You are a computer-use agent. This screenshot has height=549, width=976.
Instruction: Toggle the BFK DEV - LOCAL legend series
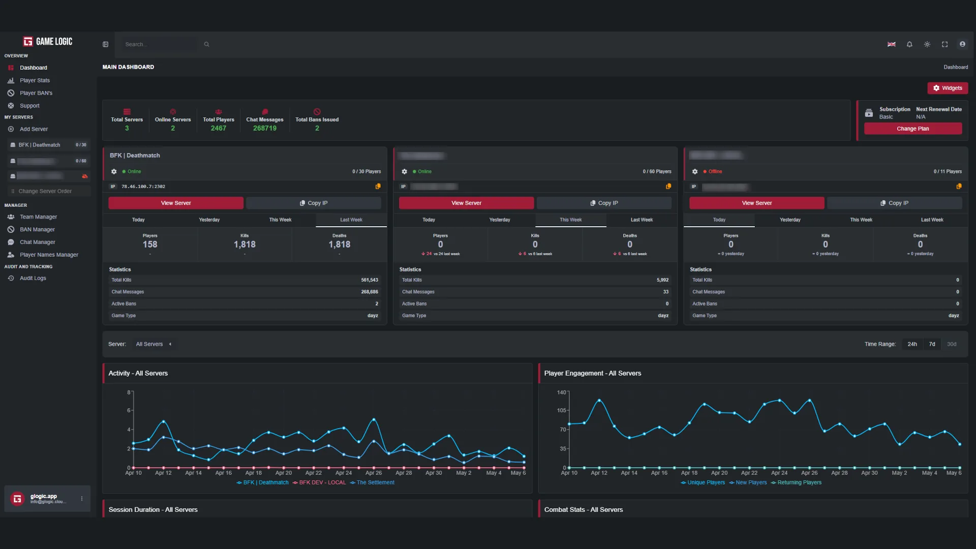point(319,483)
